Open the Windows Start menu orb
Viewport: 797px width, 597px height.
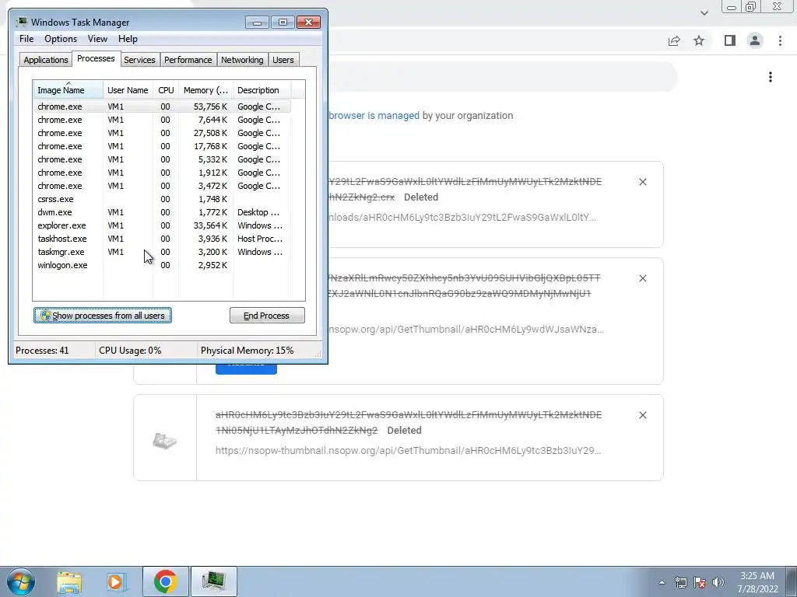[20, 581]
